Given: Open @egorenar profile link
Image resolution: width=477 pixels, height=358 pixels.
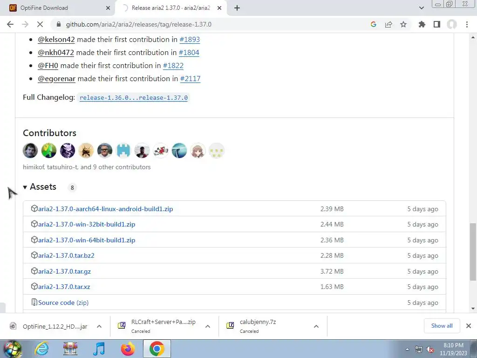Looking at the screenshot, I should [x=56, y=79].
